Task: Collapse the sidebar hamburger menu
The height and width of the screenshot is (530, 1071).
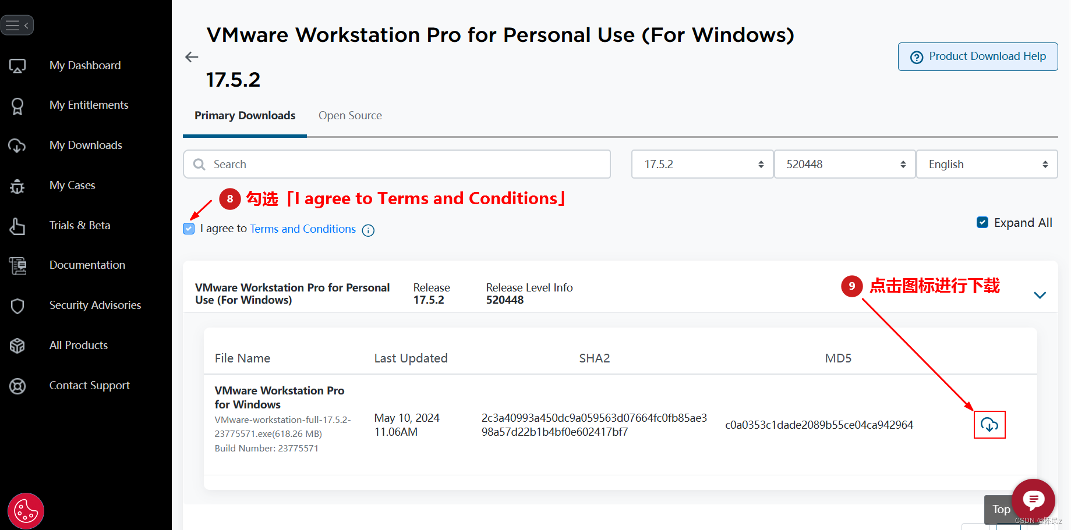Action: tap(17, 25)
